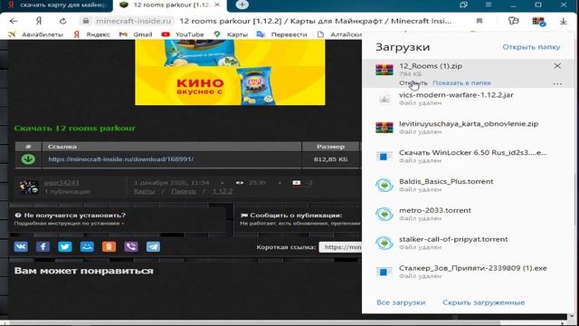Click 'Подробная инструкция по установке' link
This screenshot has height=326, width=579.
click(69, 224)
